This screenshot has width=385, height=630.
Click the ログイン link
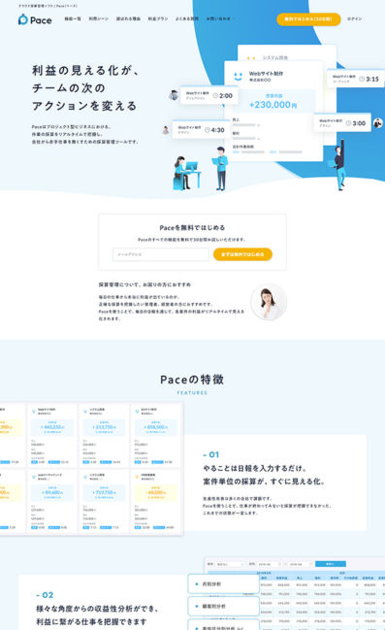tap(354, 18)
